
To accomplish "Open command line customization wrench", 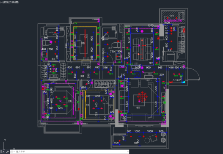I will click(x=7, y=152).
